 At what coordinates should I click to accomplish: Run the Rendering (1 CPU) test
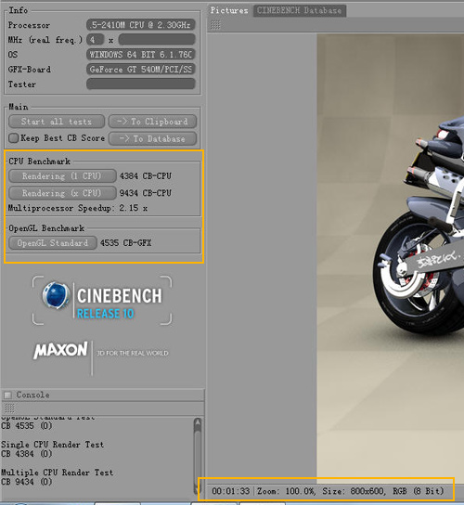pos(62,176)
